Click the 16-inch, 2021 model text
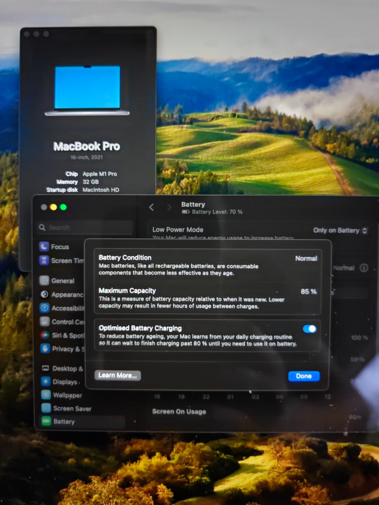The height and width of the screenshot is (505, 379). 86,157
